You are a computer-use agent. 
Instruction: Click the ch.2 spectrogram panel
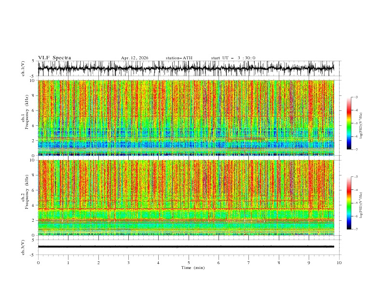tap(186, 198)
